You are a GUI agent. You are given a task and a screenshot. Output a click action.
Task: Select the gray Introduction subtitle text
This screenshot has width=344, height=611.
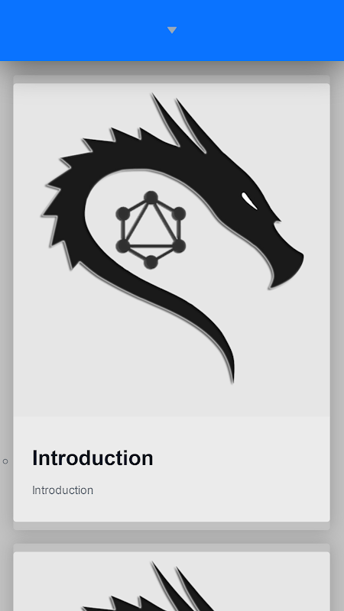[63, 490]
